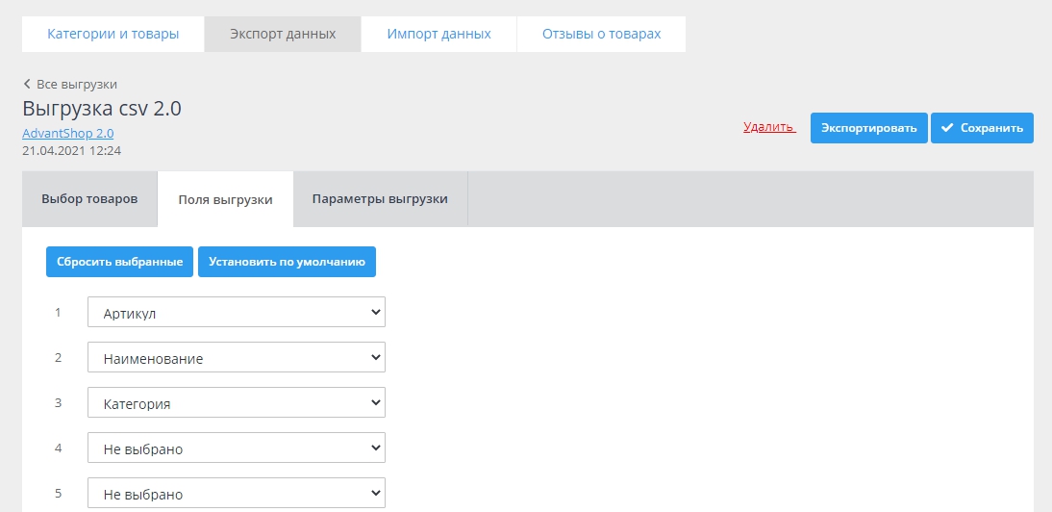Go to the Отзывы о товарах tab
1052x512 pixels.
point(601,34)
